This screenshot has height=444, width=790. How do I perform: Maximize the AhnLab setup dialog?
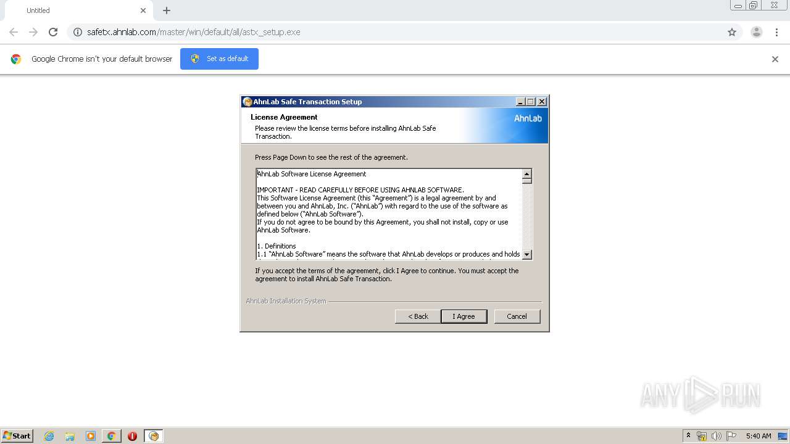tap(530, 102)
